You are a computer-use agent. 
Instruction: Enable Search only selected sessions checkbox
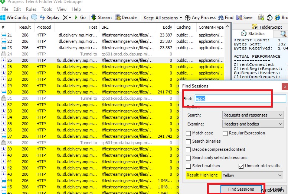188,158
